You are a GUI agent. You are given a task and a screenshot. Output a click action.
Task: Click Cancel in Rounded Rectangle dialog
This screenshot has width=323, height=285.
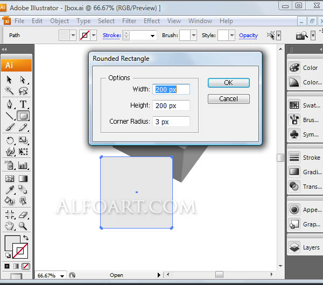click(x=229, y=99)
